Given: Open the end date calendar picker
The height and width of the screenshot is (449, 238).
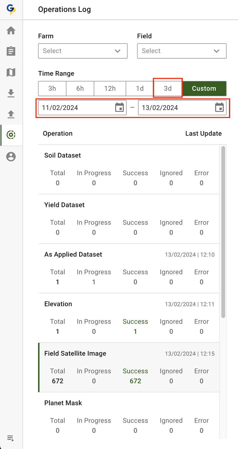Looking at the screenshot, I should (219, 107).
